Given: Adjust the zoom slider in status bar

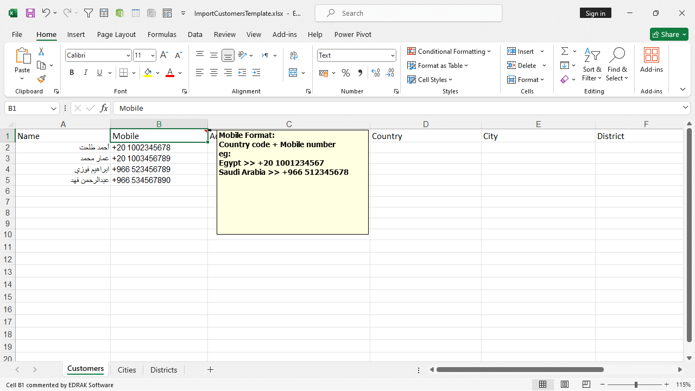Looking at the screenshot, I should (x=636, y=384).
